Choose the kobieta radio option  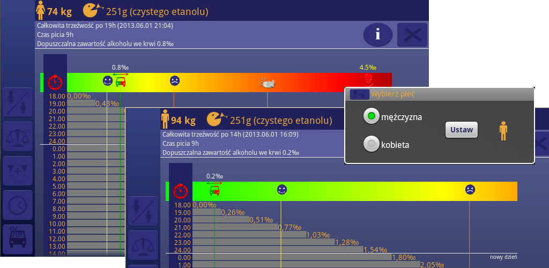(x=371, y=144)
